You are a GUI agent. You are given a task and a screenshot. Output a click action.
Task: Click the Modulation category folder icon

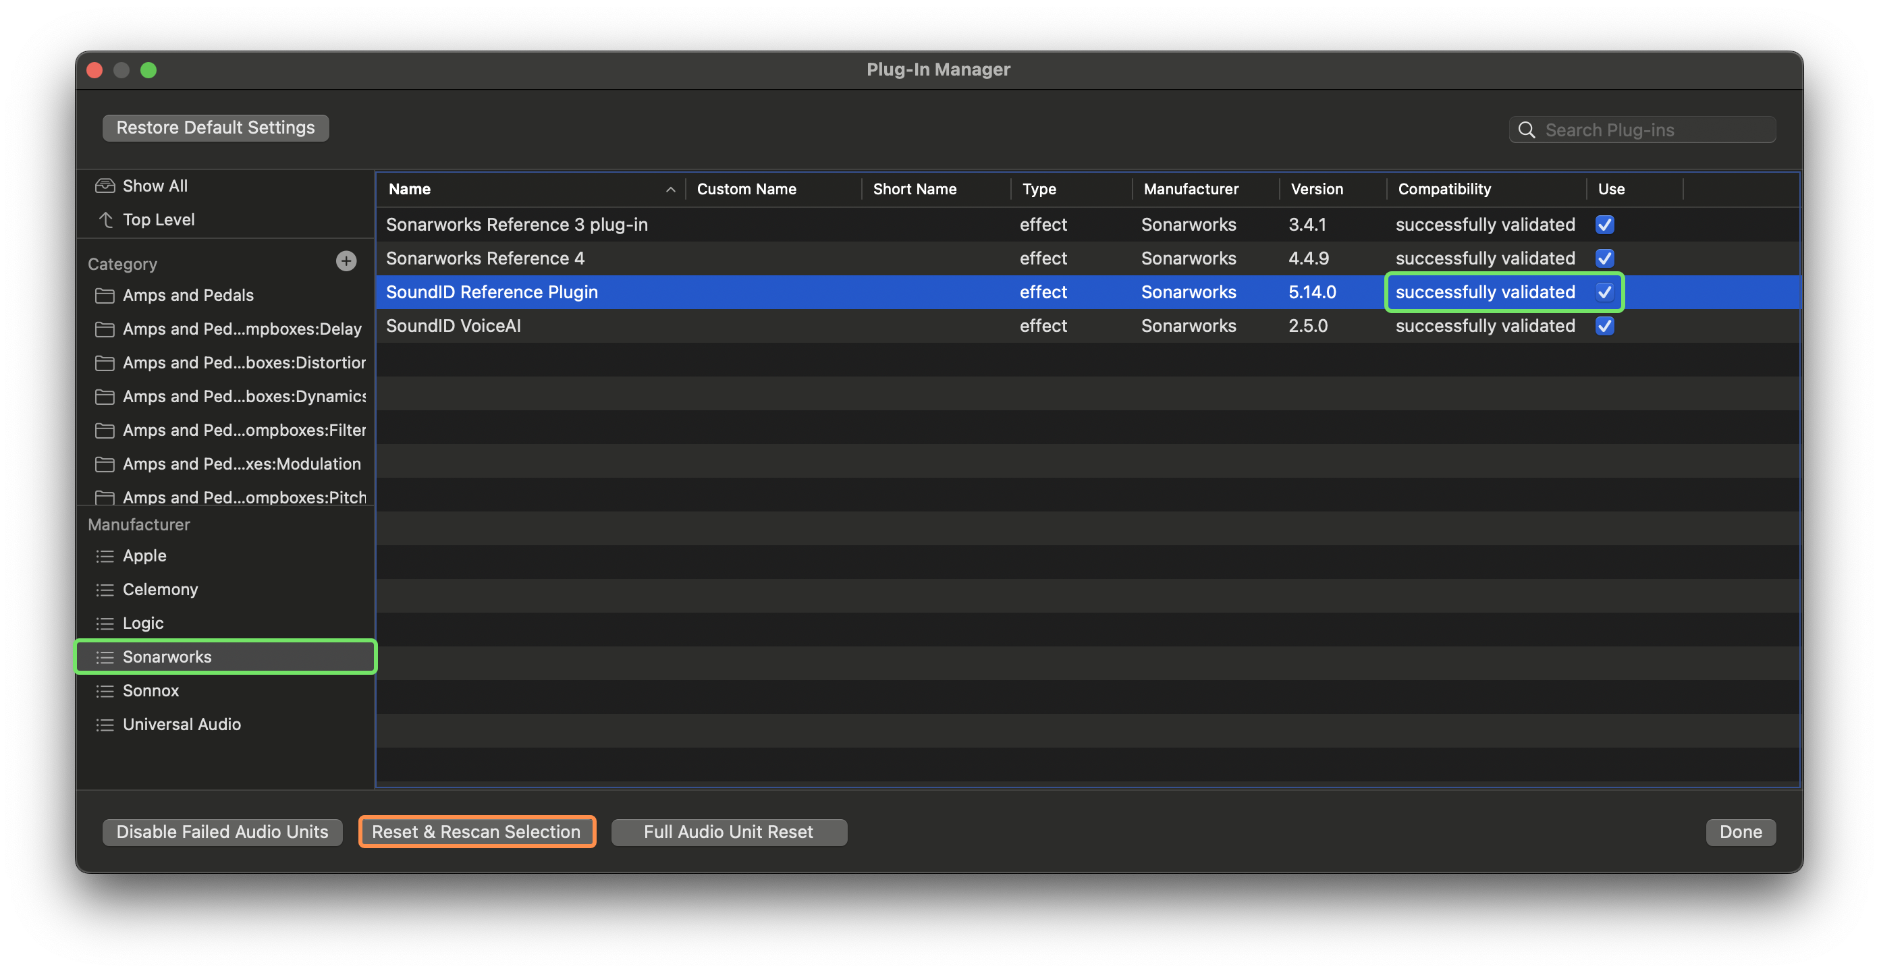tap(105, 464)
